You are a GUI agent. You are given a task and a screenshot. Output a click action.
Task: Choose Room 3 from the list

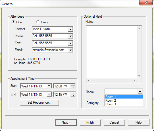(124, 104)
